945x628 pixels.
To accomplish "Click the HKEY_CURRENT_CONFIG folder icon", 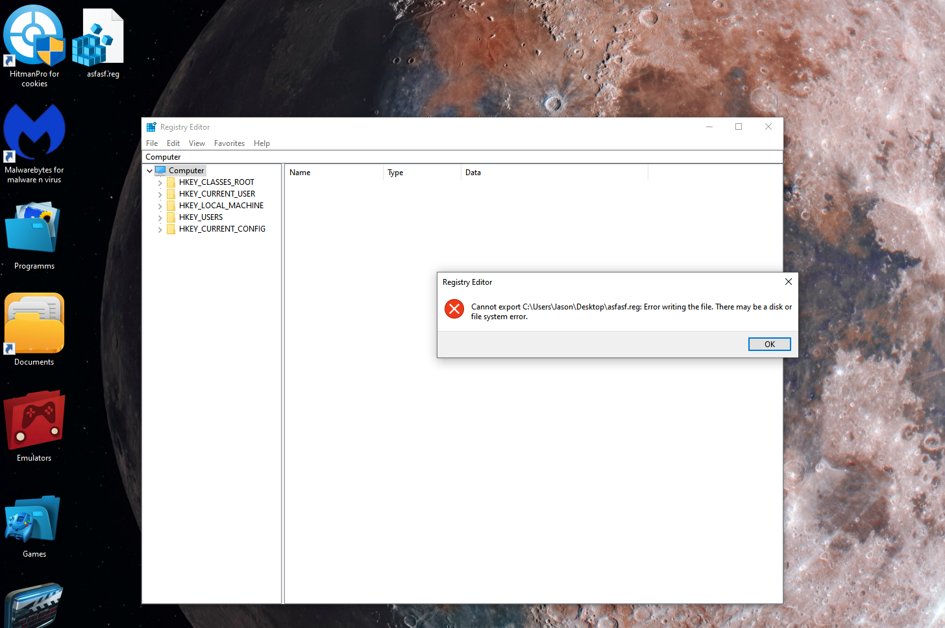I will pyautogui.click(x=171, y=229).
